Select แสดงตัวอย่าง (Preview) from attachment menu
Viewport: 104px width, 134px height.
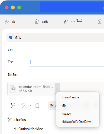[71, 97]
